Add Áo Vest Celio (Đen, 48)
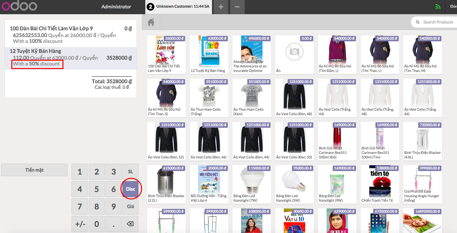Viewport: 457px width, 233px height. (x=295, y=98)
